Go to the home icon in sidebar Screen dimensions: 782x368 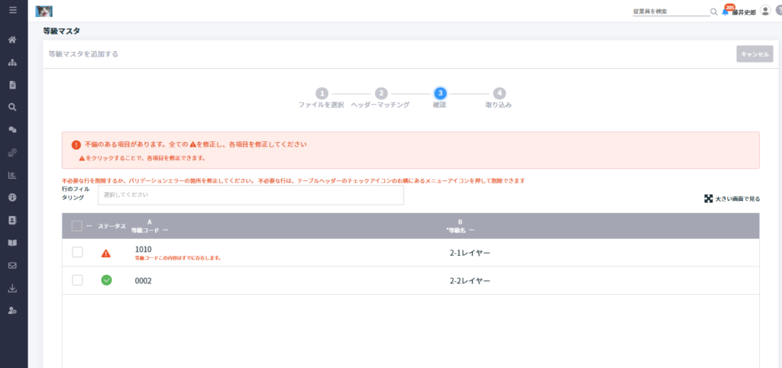(x=13, y=40)
